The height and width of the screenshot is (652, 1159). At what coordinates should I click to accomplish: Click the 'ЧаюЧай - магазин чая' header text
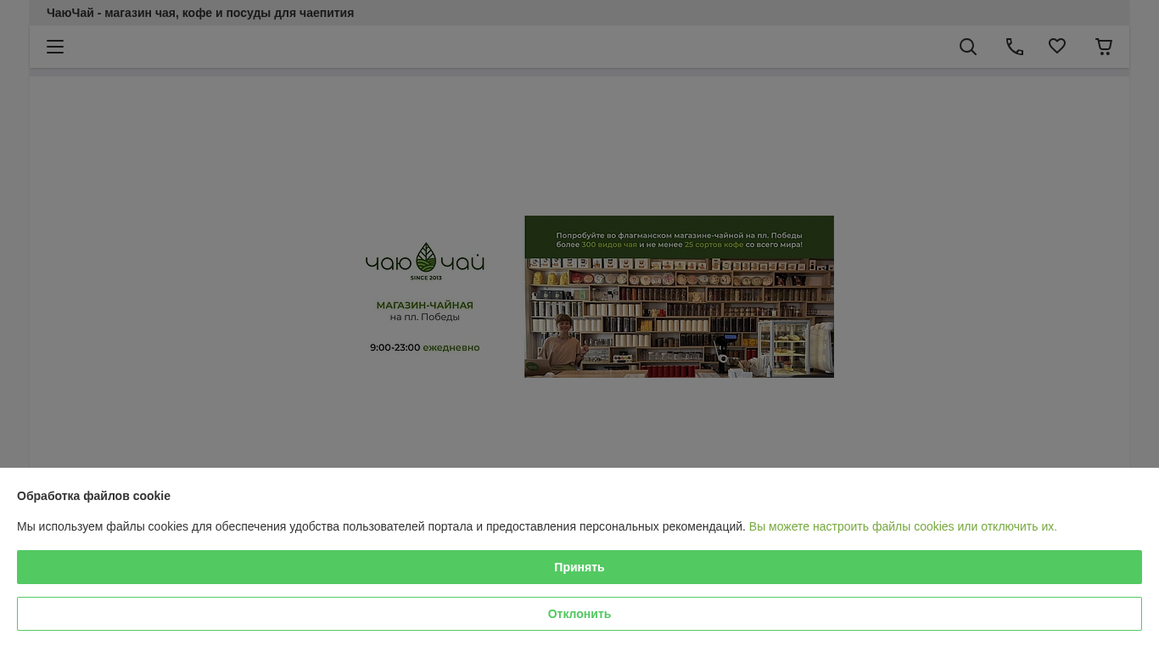[200, 13]
